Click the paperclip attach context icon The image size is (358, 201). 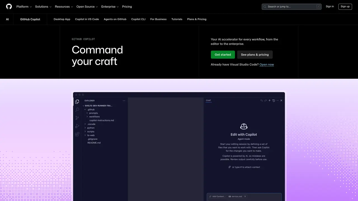[x=230, y=167]
